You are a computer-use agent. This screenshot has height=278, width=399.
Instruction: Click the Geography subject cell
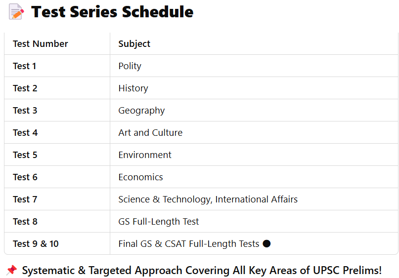141,111
